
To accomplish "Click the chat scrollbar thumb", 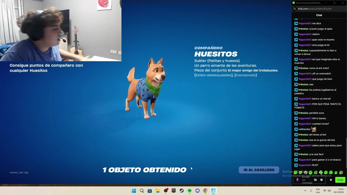I will 346,153.
